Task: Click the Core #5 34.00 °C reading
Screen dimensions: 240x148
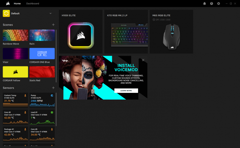Action: [36, 135]
